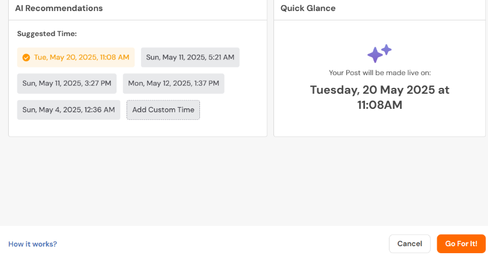Select Mon, May 12, 2025, 1:37 PM
The width and height of the screenshot is (488, 259).
[x=174, y=84]
